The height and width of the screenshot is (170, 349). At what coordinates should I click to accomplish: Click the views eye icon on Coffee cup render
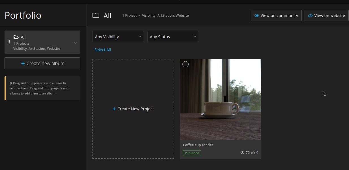[x=242, y=153]
